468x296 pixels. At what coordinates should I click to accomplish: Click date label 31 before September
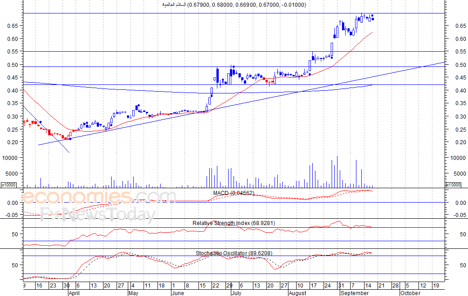point(341,286)
